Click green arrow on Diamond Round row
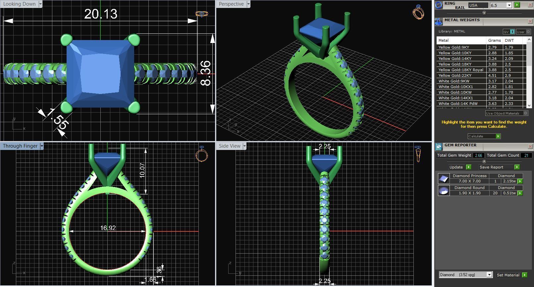The height and width of the screenshot is (287, 534). [x=520, y=193]
